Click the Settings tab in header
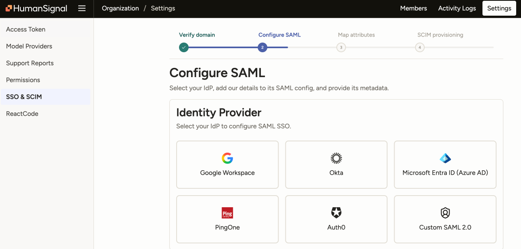The height and width of the screenshot is (249, 521). tap(499, 8)
